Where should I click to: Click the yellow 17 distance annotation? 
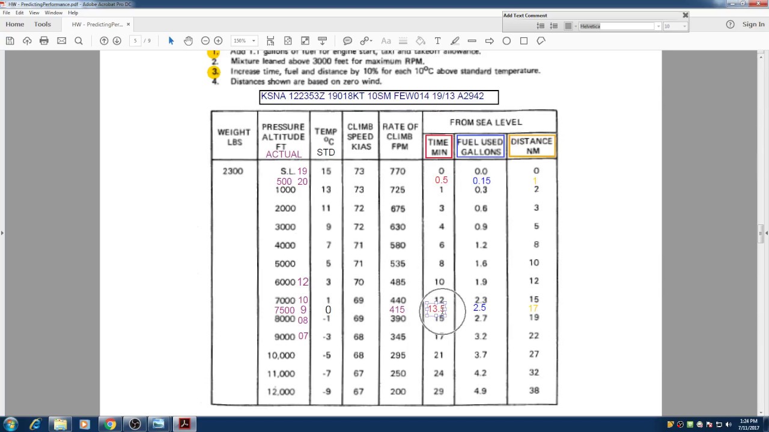[533, 308]
